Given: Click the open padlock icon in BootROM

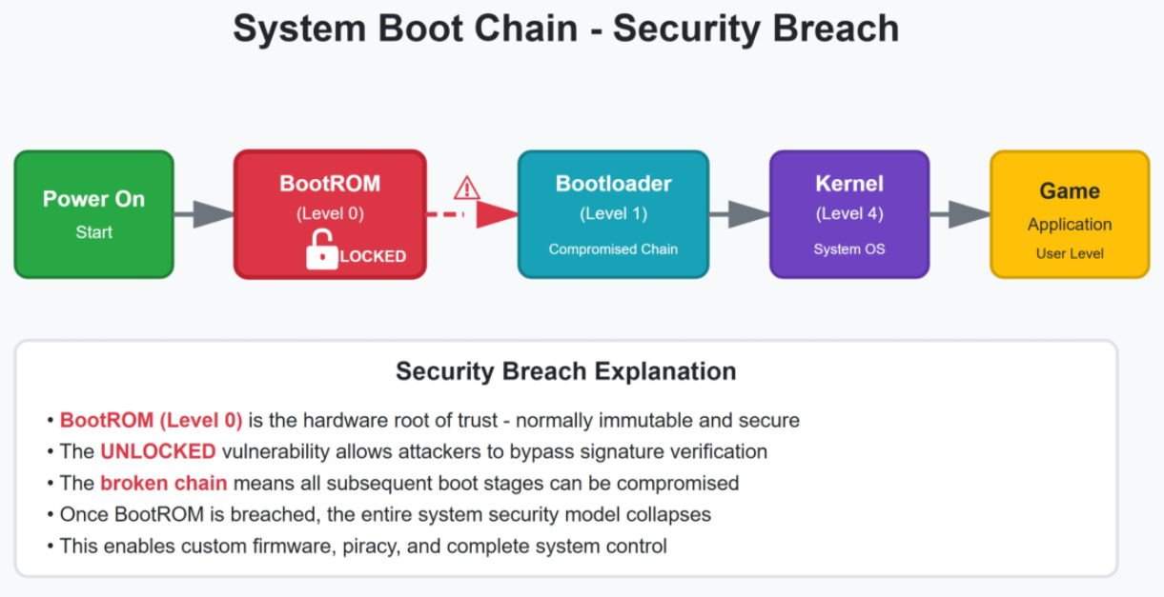Looking at the screenshot, I should click(x=321, y=253).
